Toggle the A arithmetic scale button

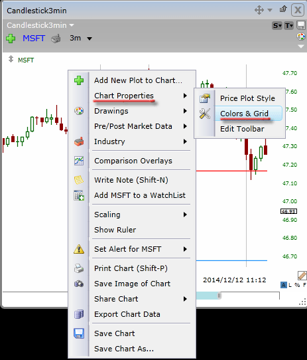[284, 285]
